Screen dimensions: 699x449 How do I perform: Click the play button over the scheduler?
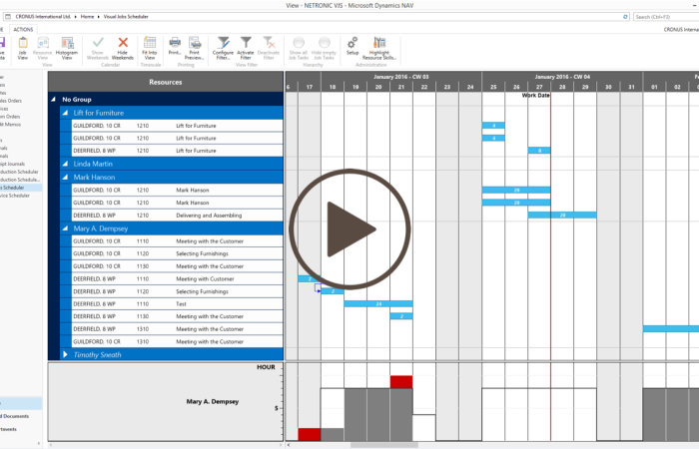[x=349, y=228]
